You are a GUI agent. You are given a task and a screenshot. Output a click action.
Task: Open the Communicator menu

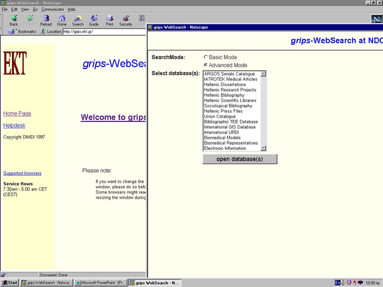(52, 9)
